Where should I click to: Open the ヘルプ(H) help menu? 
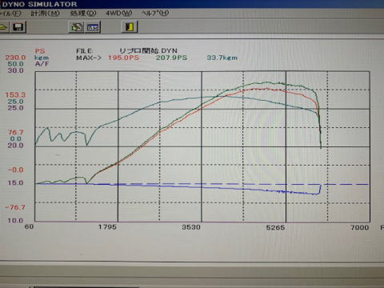pos(155,14)
